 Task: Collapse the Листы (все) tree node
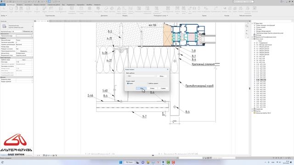click(x=252, y=39)
